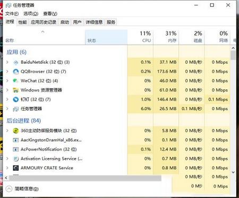Sort by the 内存 column header

coord(166,37)
